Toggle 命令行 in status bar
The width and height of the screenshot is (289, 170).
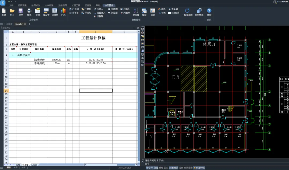[x=150, y=168]
